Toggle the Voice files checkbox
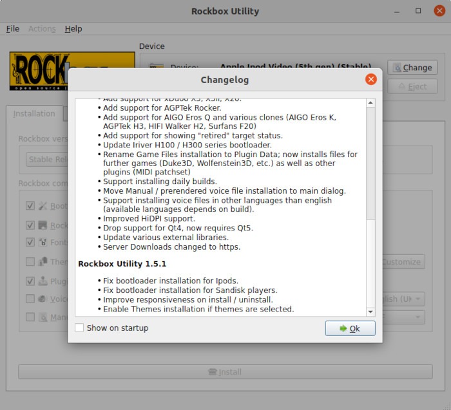This screenshot has width=451, height=410. coord(30,299)
